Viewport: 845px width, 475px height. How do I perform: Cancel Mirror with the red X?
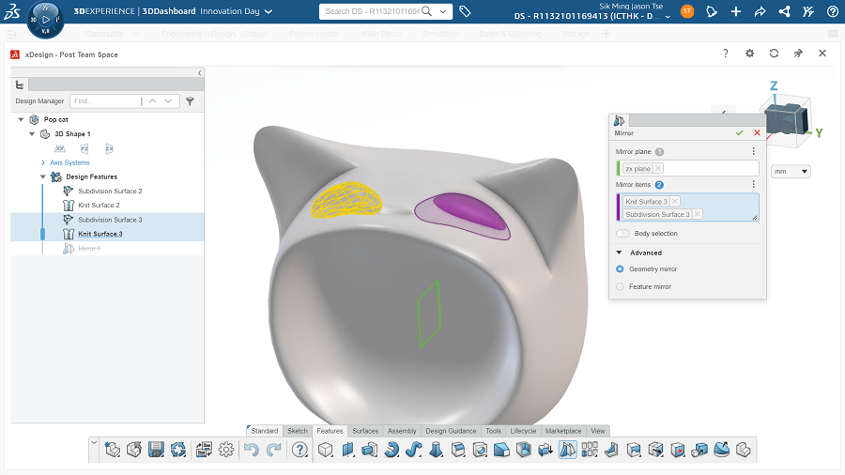[x=757, y=133]
